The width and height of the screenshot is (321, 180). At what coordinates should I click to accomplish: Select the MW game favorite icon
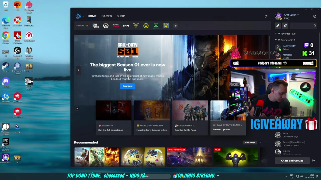pos(126,25)
